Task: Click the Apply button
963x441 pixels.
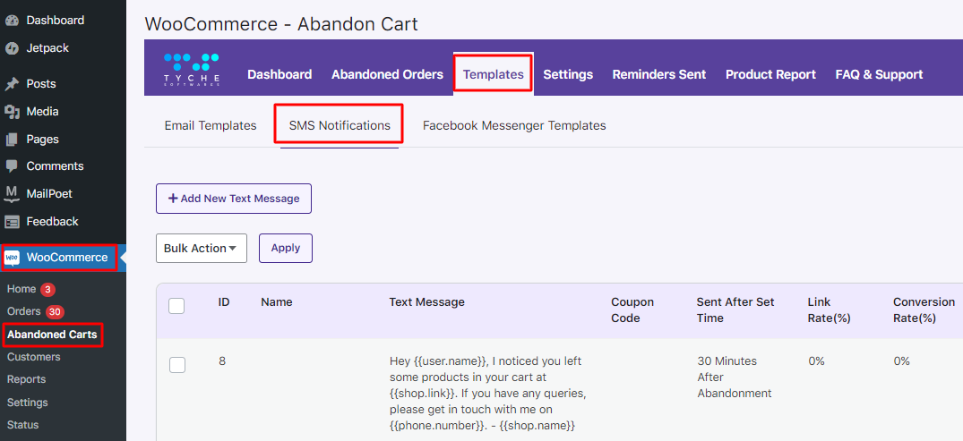Action: pyautogui.click(x=286, y=249)
